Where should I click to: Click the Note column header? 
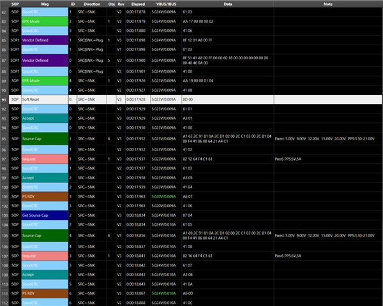[328, 4]
